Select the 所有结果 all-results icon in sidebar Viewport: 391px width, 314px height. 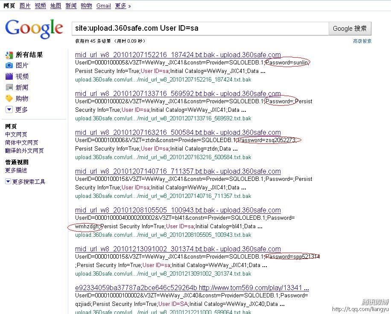click(9, 55)
